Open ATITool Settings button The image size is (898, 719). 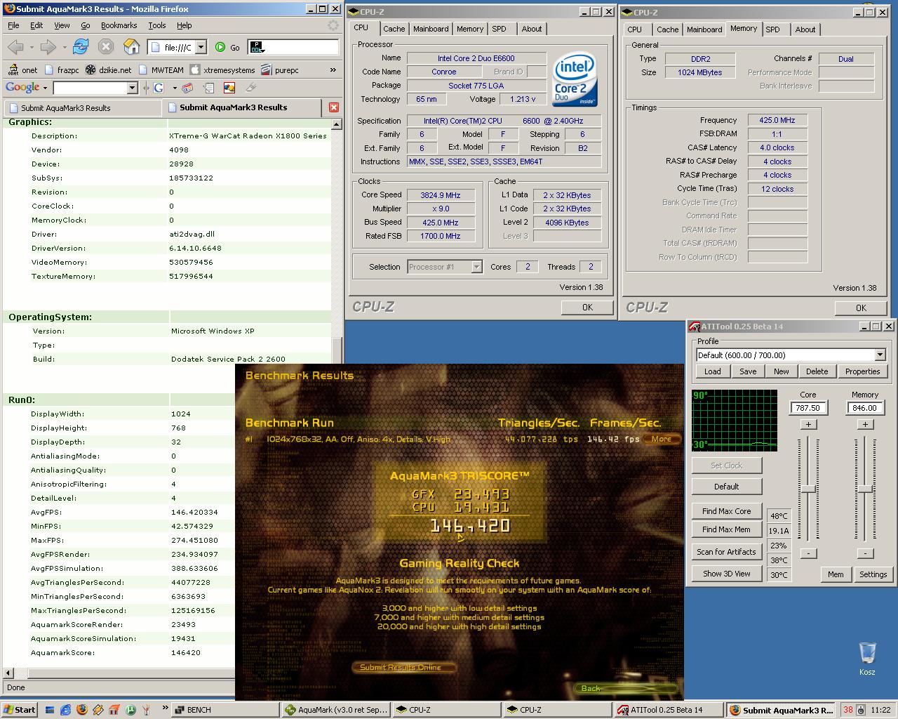[x=873, y=574]
